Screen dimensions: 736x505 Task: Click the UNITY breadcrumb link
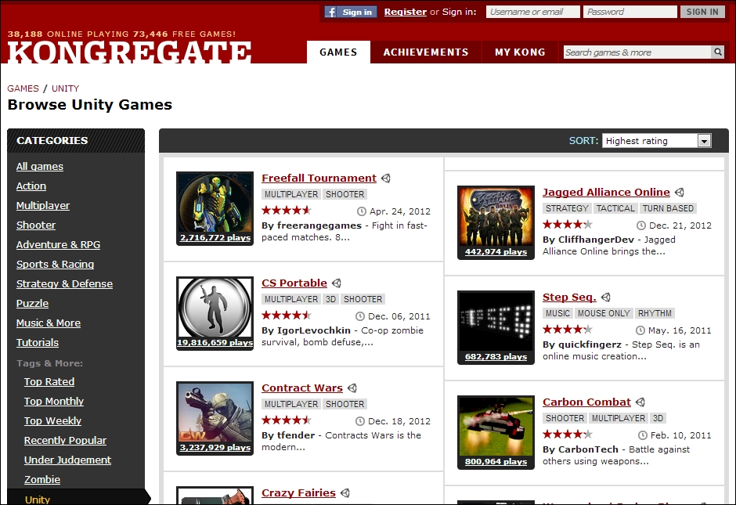point(65,88)
